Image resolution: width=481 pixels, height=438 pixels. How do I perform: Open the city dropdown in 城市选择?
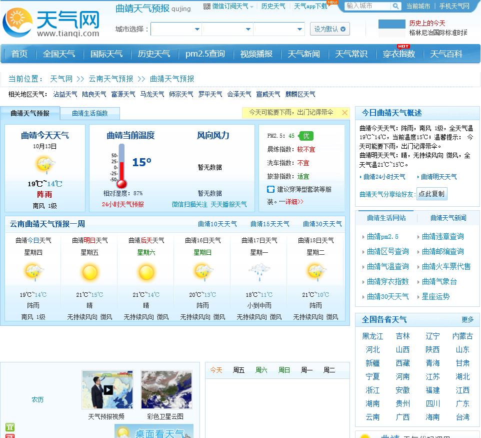point(227,29)
